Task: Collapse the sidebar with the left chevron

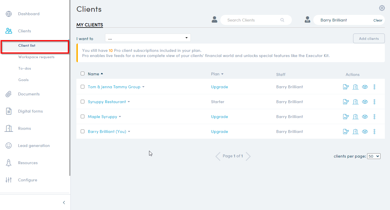Action: (x=64, y=203)
